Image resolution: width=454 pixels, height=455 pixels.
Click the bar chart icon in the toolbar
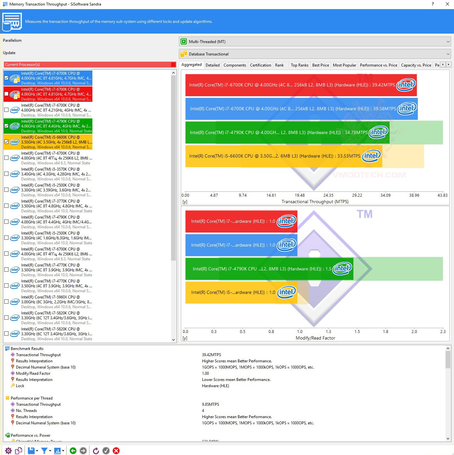pos(57,451)
